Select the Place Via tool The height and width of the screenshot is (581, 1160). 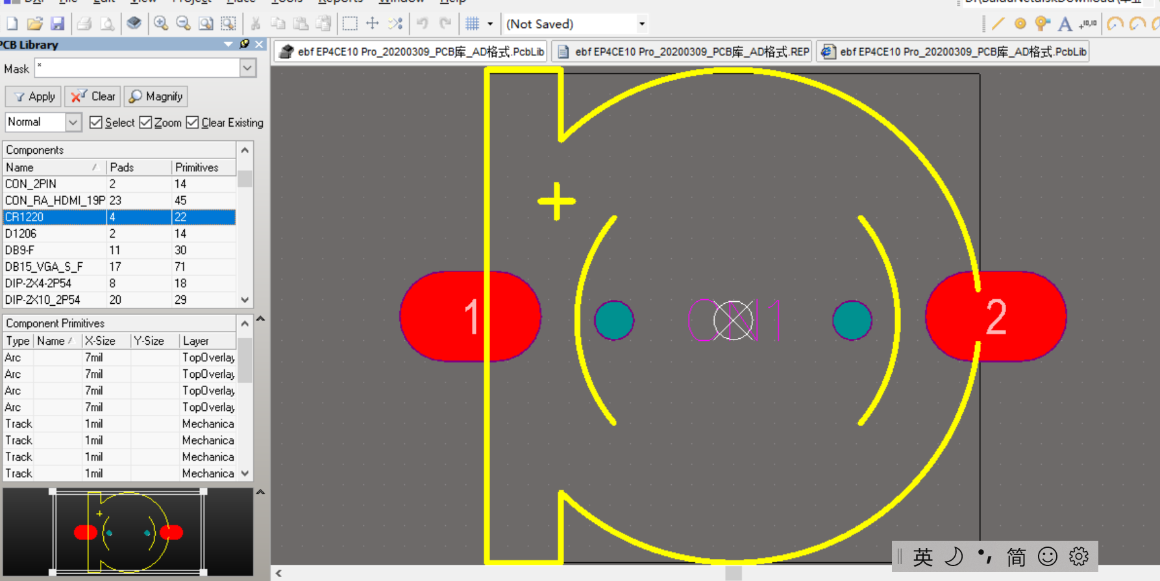tap(1043, 24)
